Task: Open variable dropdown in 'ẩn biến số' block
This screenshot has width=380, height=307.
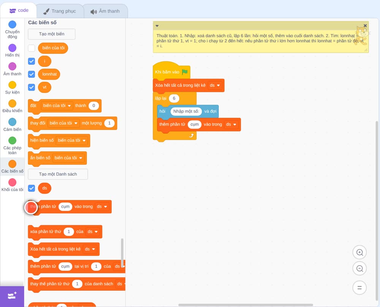Action: [68, 158]
